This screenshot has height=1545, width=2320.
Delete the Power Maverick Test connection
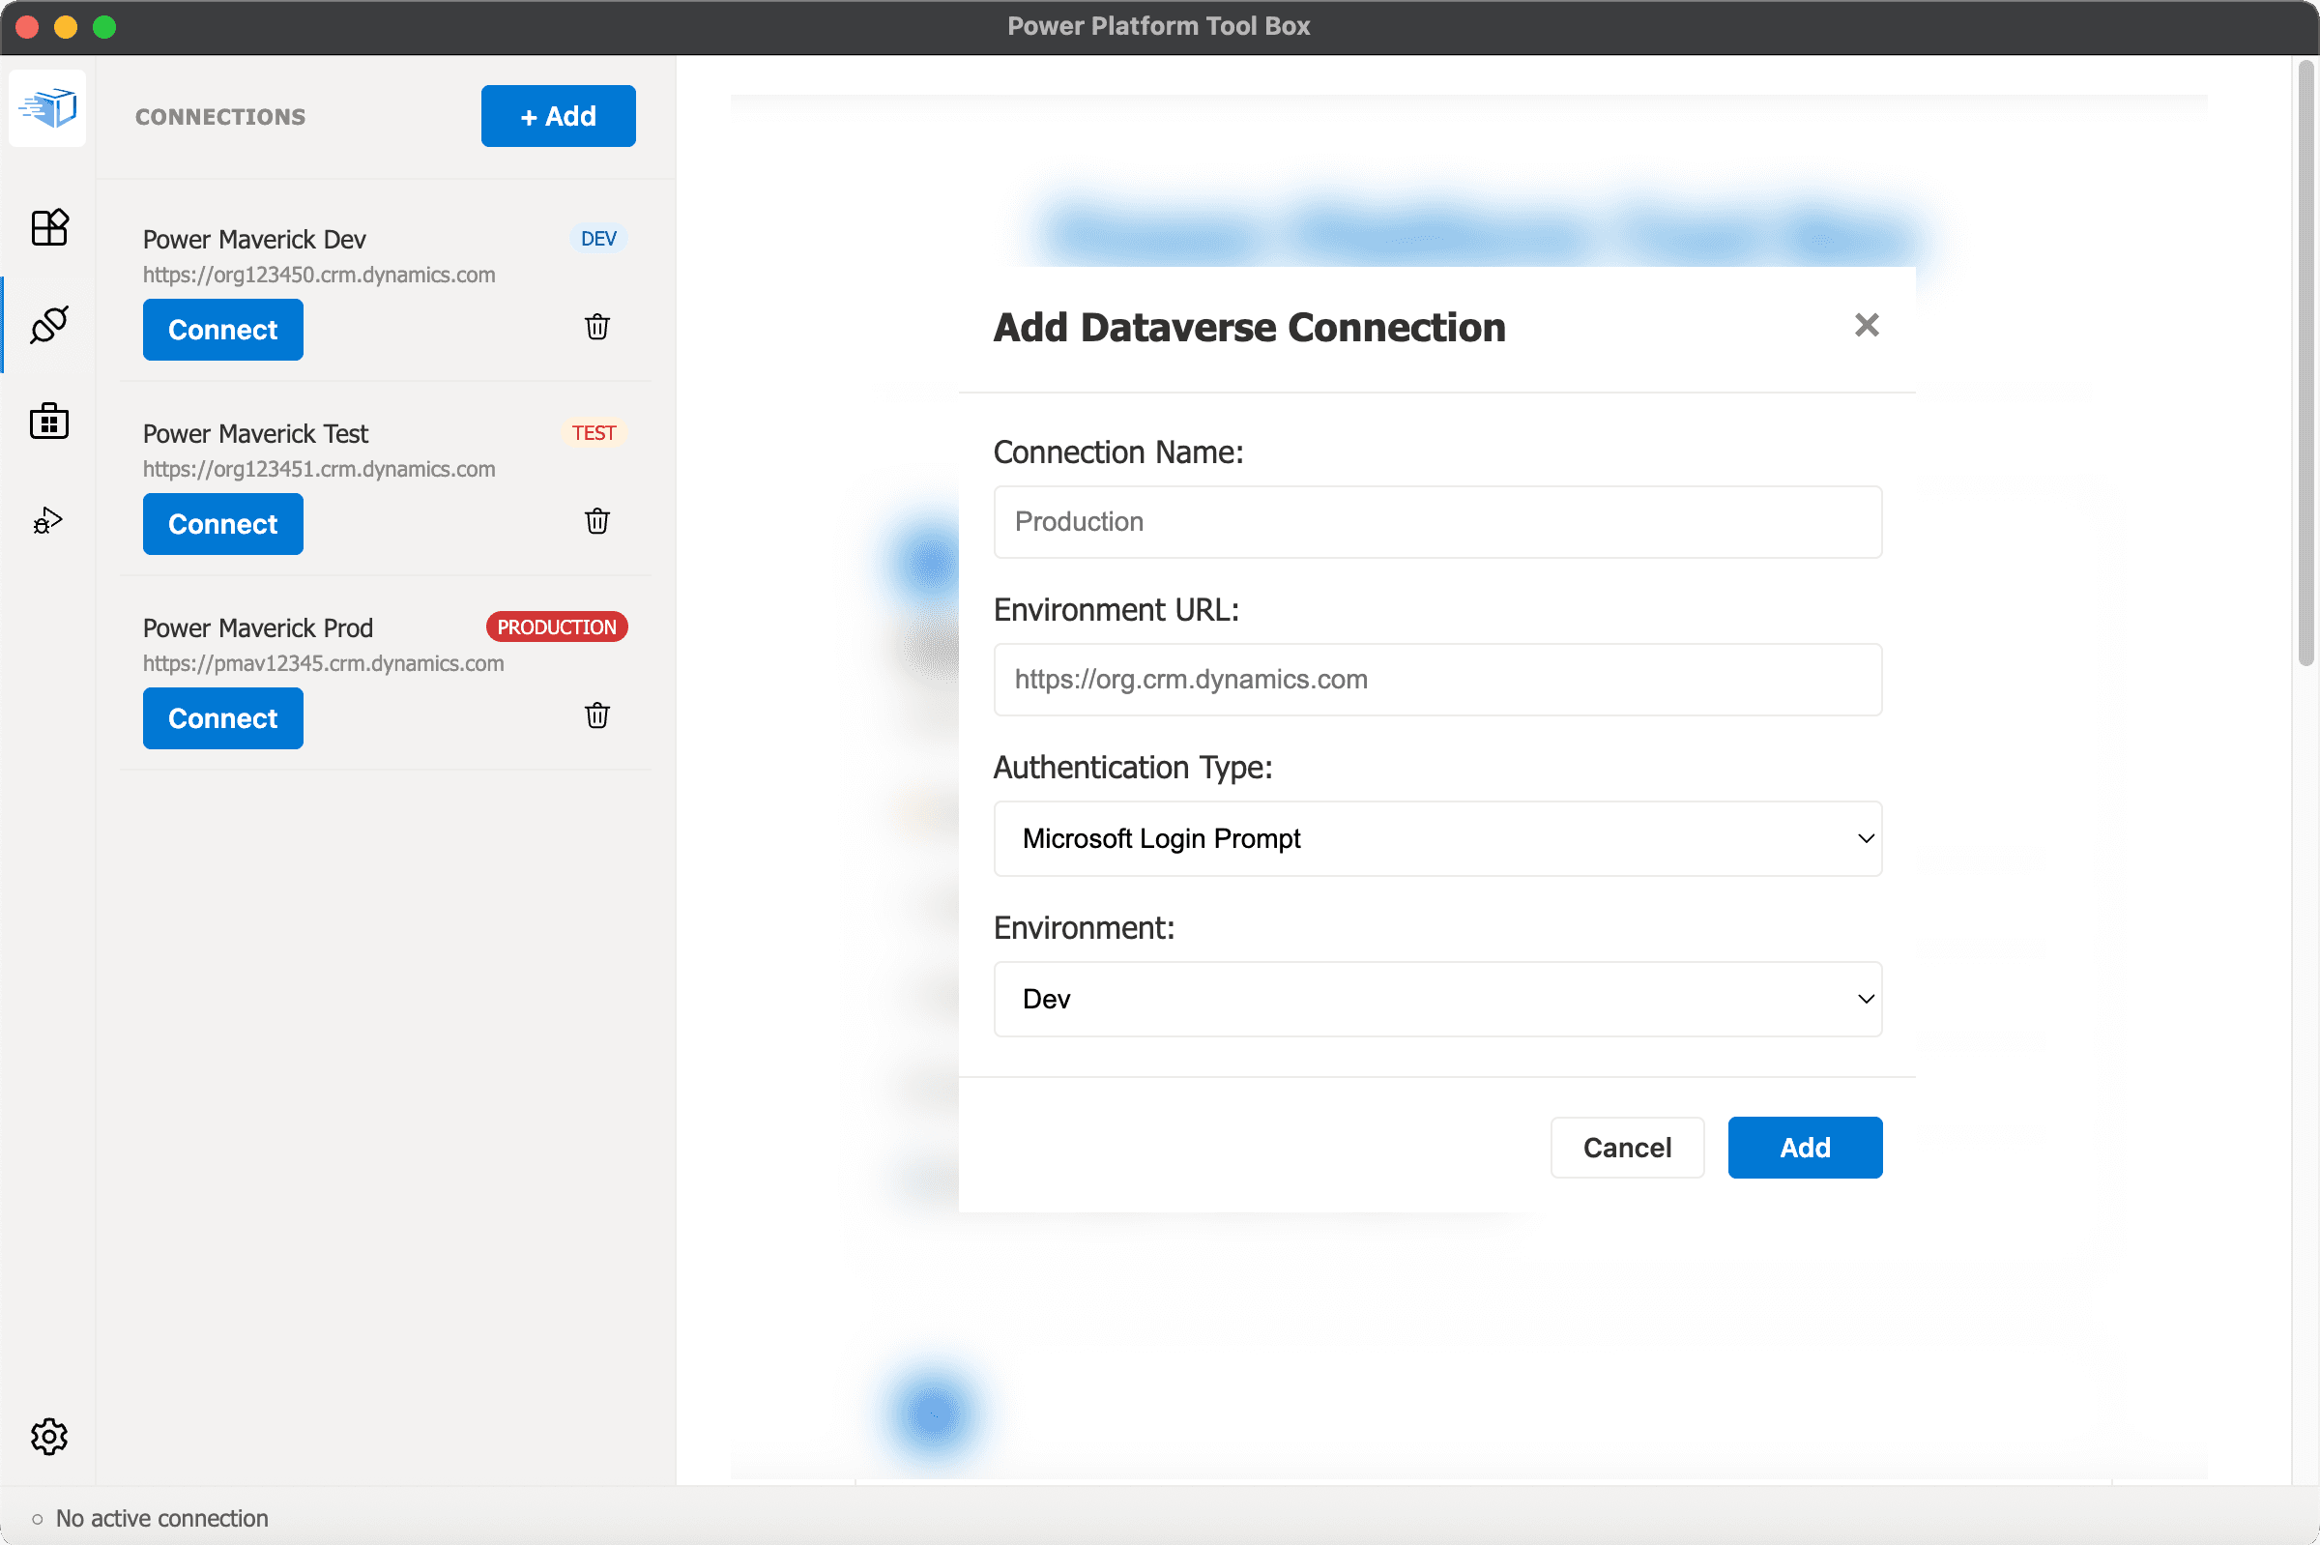(x=597, y=521)
